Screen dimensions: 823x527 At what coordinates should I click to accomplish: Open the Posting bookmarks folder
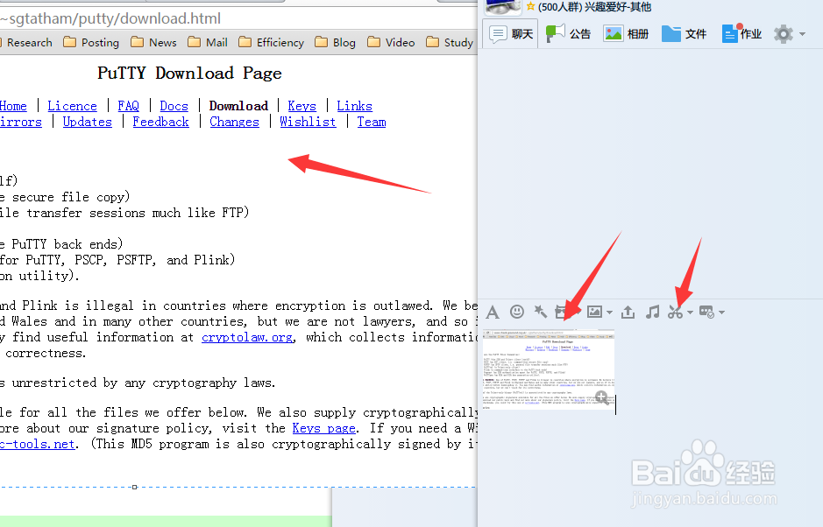tap(91, 43)
